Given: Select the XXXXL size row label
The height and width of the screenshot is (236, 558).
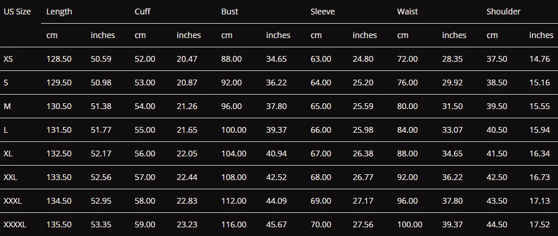Looking at the screenshot, I should tap(15, 224).
